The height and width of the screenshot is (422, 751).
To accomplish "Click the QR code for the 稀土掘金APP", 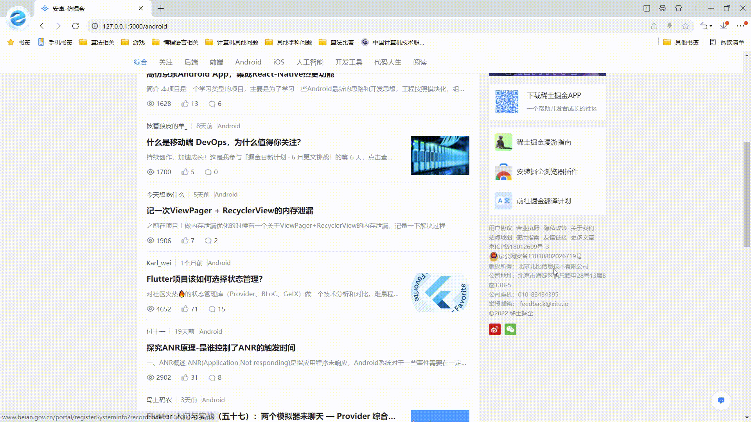I will [x=507, y=102].
